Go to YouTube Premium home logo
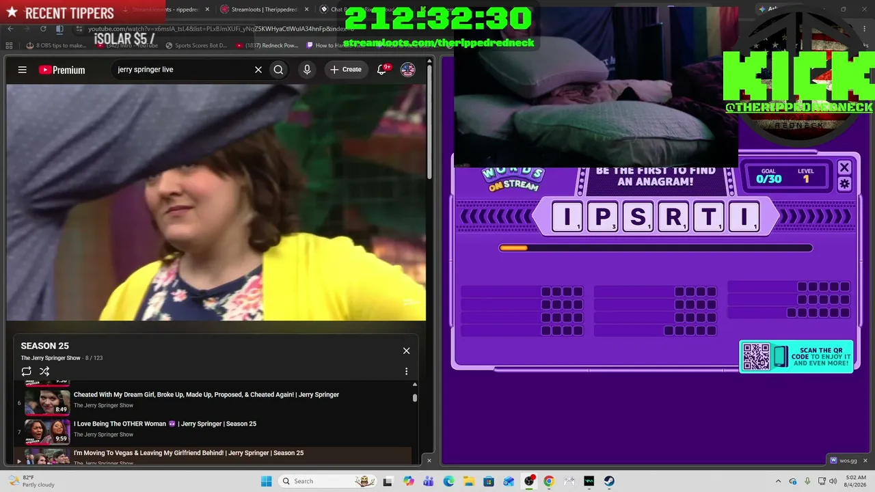Image resolution: width=875 pixels, height=492 pixels. (x=62, y=70)
